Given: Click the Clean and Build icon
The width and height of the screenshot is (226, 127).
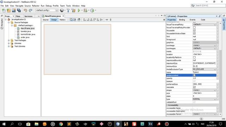Looking at the screenshot, I should [73, 10].
